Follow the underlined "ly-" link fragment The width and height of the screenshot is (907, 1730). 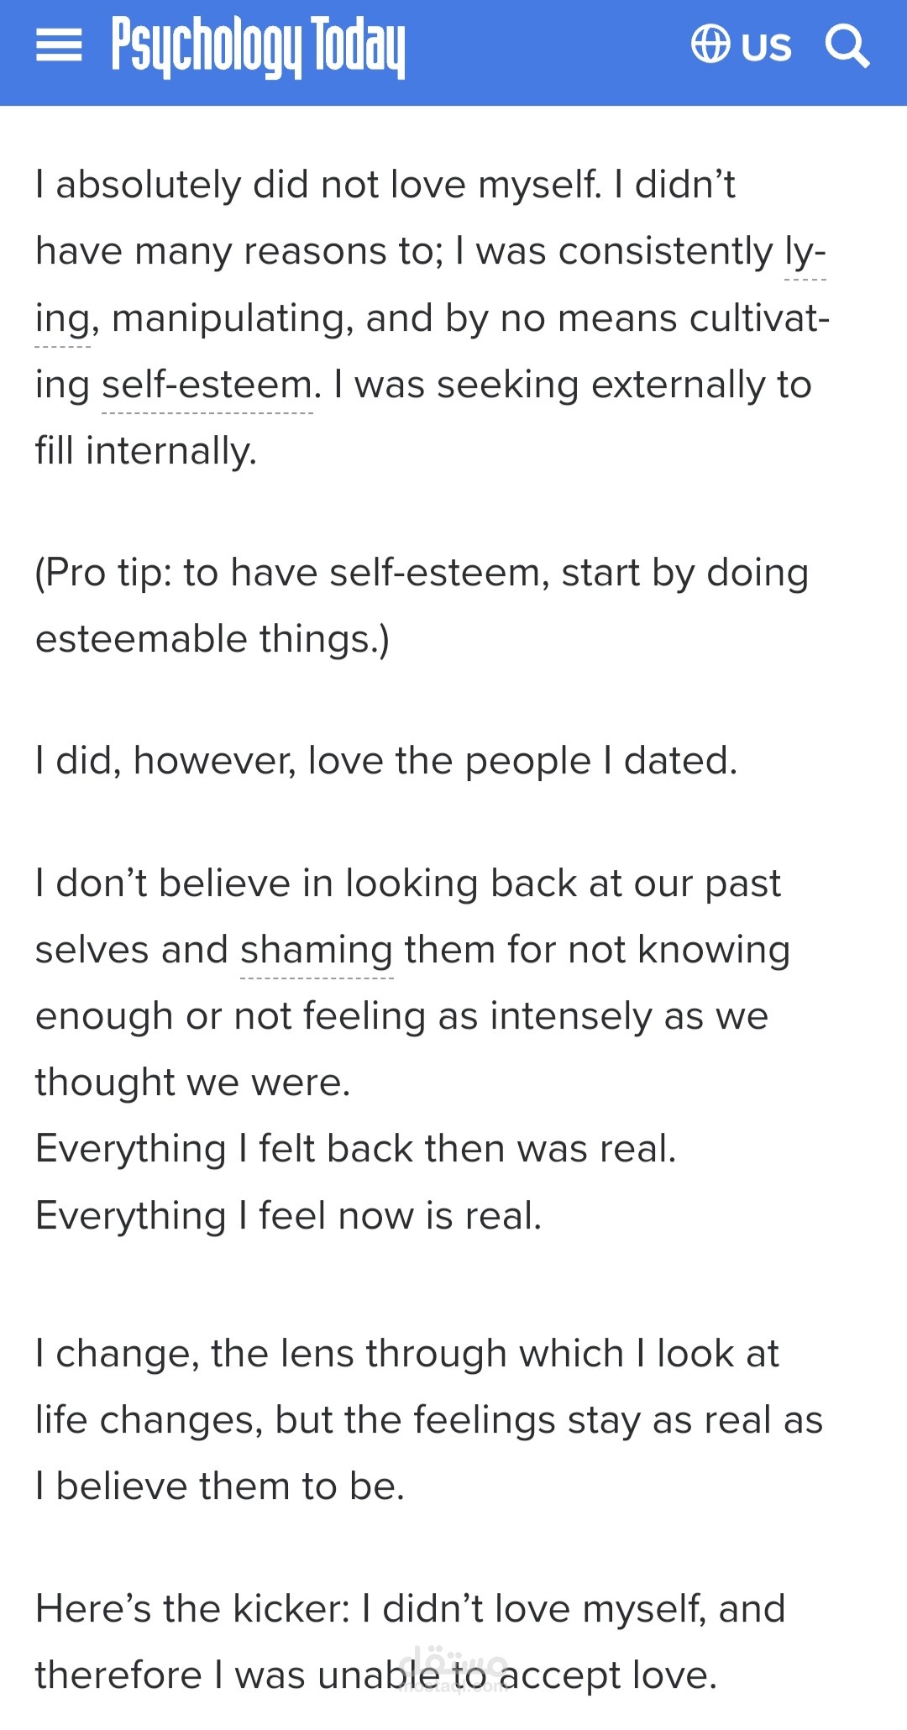pyautogui.click(x=805, y=252)
